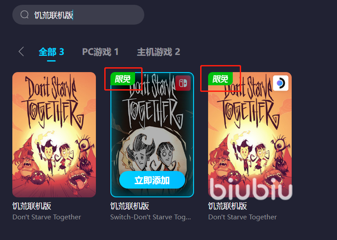Viewport: 337px width, 240px height.
Task: Click the 限免 badge on the Switch card
Action: 122,79
